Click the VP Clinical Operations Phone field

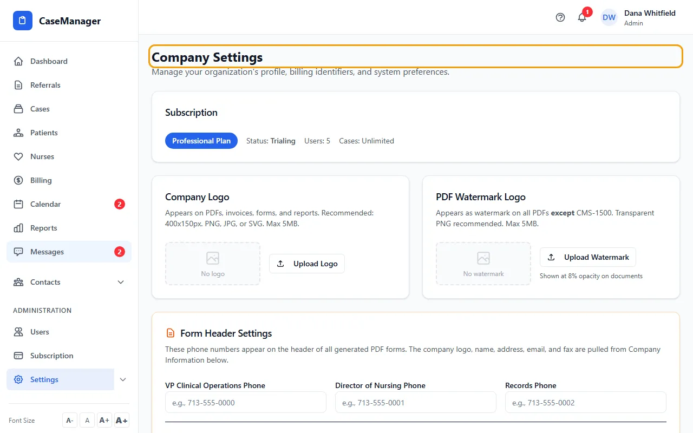pos(246,403)
